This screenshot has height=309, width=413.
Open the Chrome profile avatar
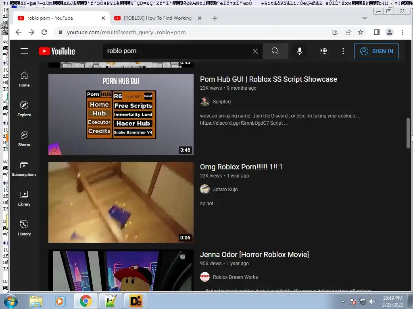(389, 32)
